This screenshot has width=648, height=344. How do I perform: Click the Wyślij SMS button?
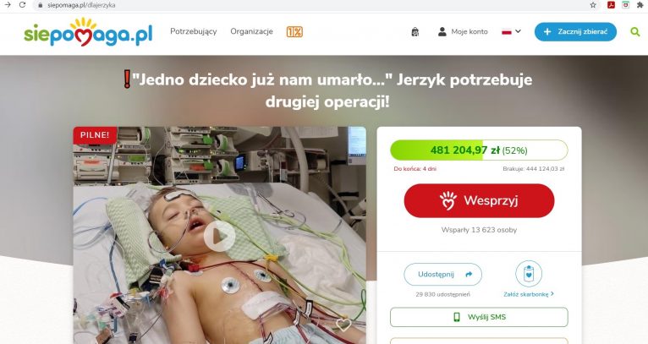coord(479,317)
